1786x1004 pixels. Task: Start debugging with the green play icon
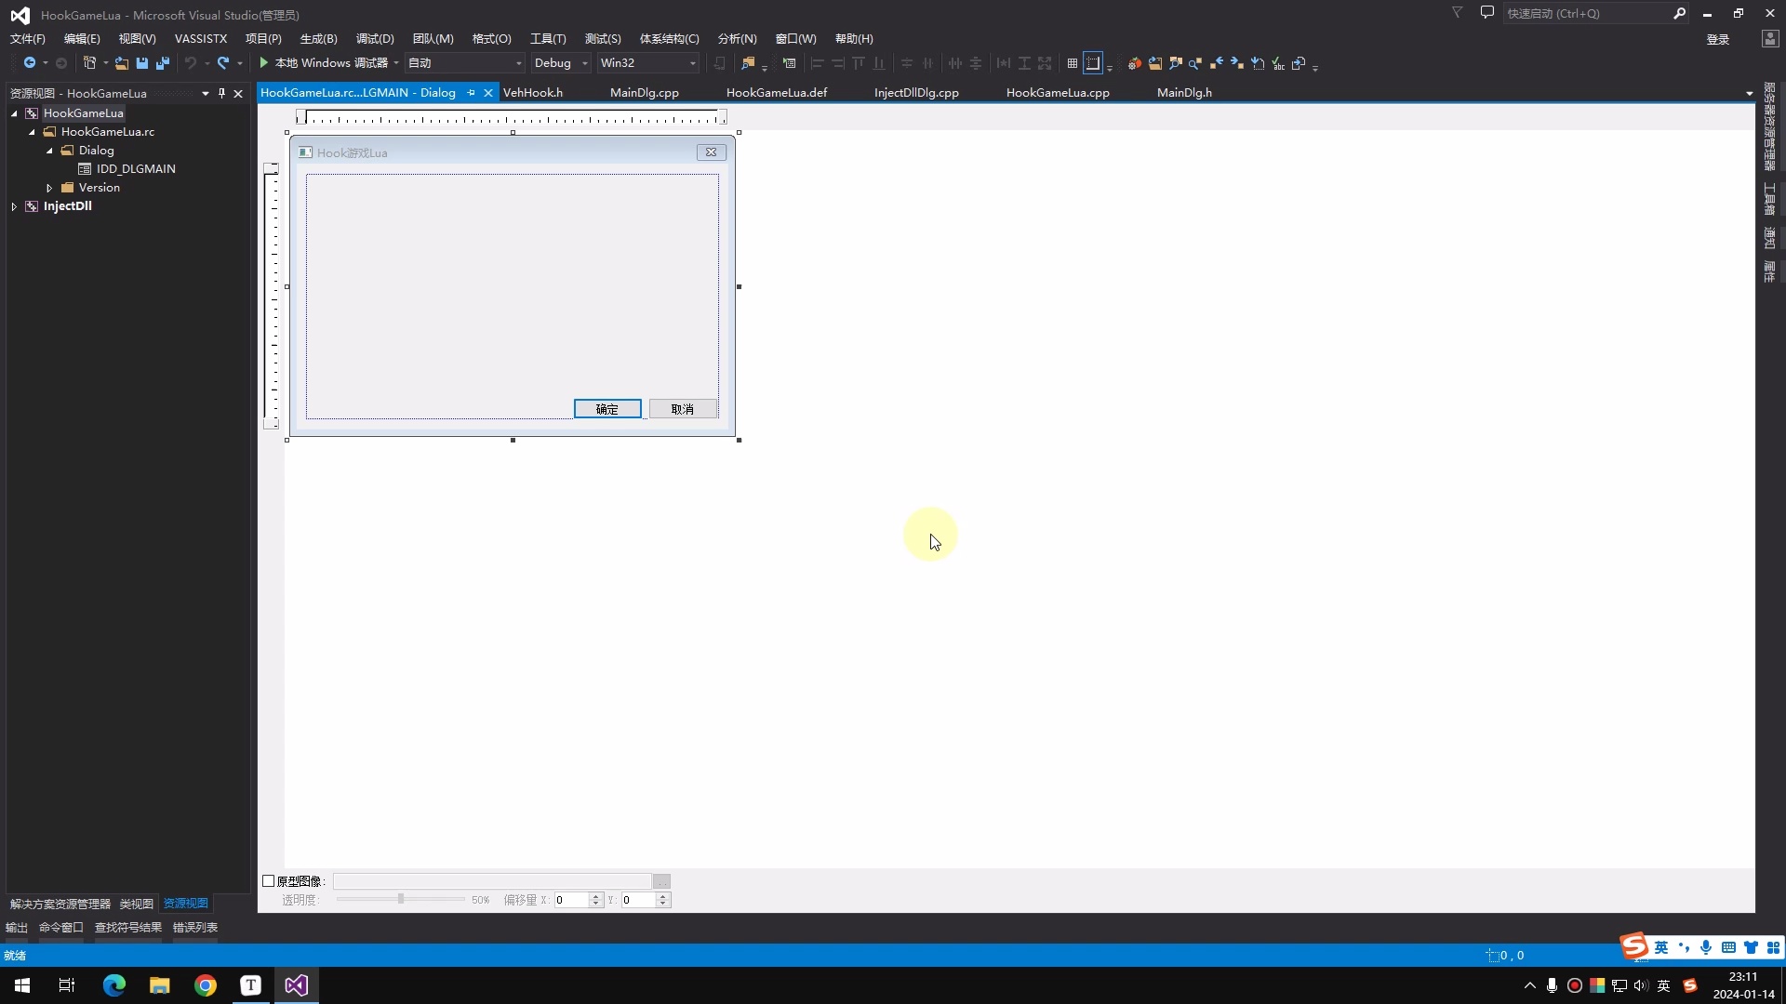264,63
